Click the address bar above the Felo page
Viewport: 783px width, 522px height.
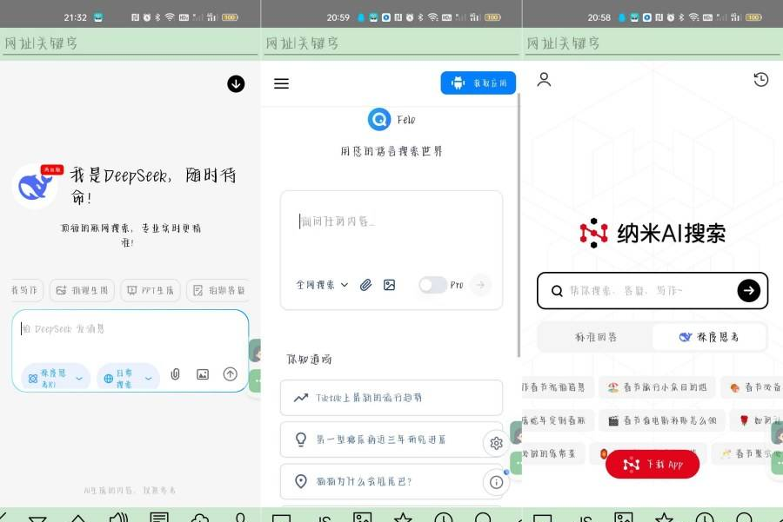(391, 44)
